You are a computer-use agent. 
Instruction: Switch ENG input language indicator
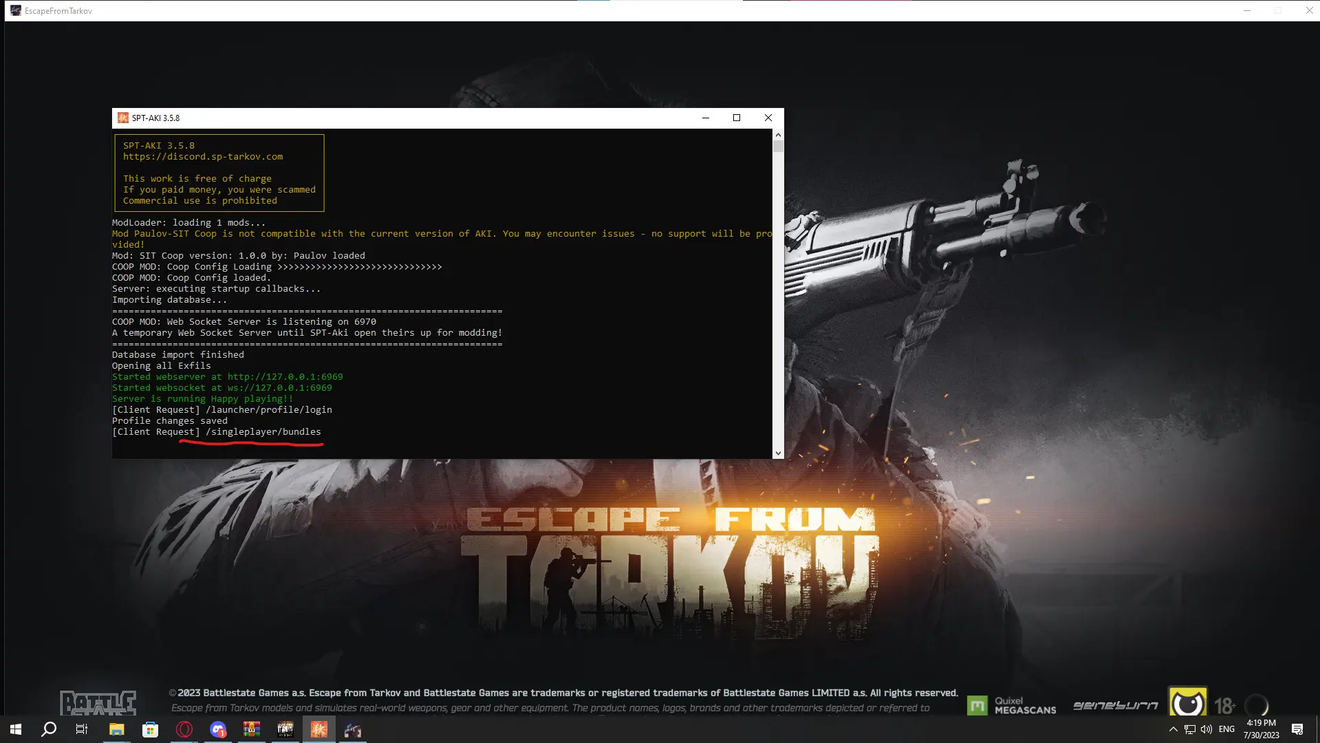[x=1226, y=729]
